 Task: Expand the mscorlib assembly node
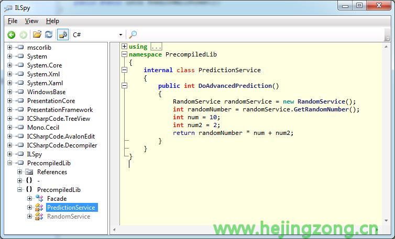(9, 48)
